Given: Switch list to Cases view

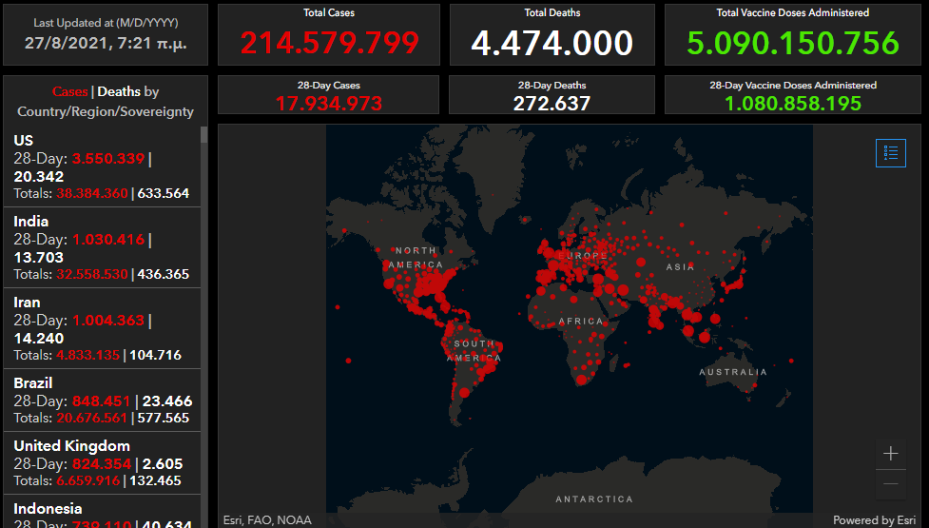Looking at the screenshot, I should click(69, 92).
